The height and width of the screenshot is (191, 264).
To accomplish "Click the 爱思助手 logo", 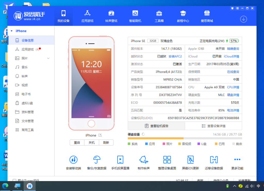I will [29, 16].
